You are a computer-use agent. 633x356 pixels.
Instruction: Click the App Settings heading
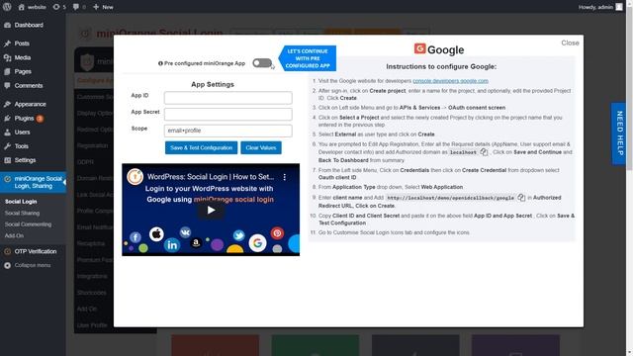tap(213, 84)
